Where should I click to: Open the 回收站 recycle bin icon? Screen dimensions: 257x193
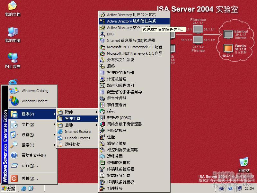[244, 165]
